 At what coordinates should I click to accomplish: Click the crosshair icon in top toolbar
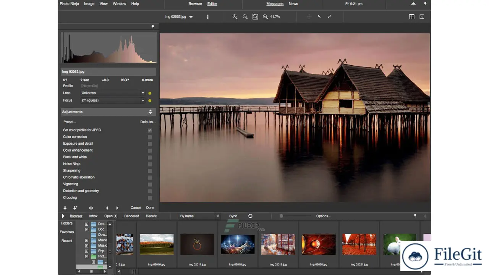[309, 17]
